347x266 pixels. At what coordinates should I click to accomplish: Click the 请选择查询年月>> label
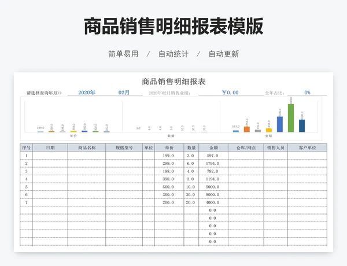pos(44,93)
